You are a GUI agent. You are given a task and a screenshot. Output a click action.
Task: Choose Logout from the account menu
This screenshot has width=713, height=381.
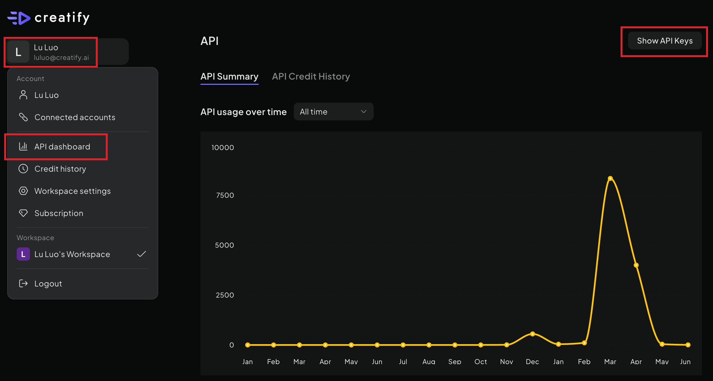tap(48, 283)
